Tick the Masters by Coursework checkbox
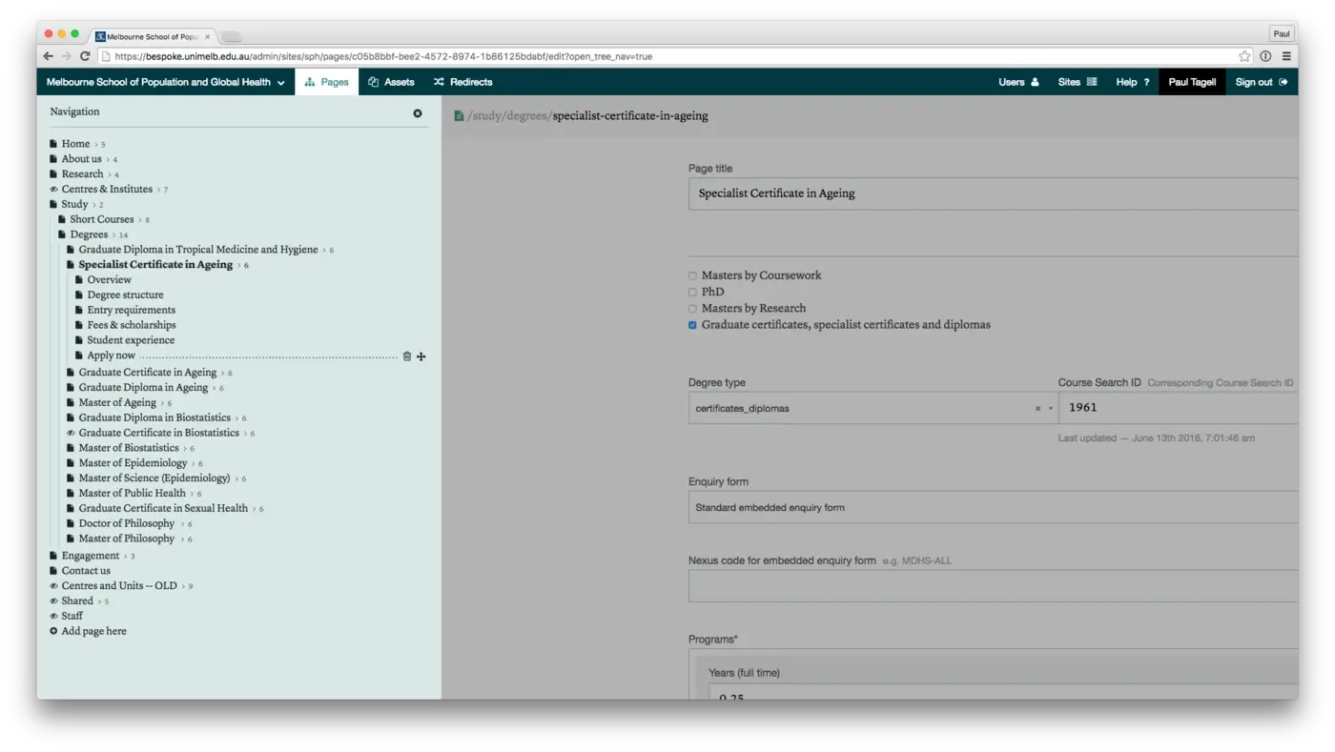1335x752 pixels. coord(692,276)
